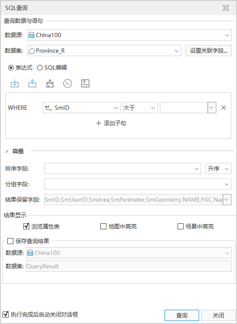This screenshot has width=237, height=324.
Task: Close the SQL查询 dialog
Action: coord(226,8)
